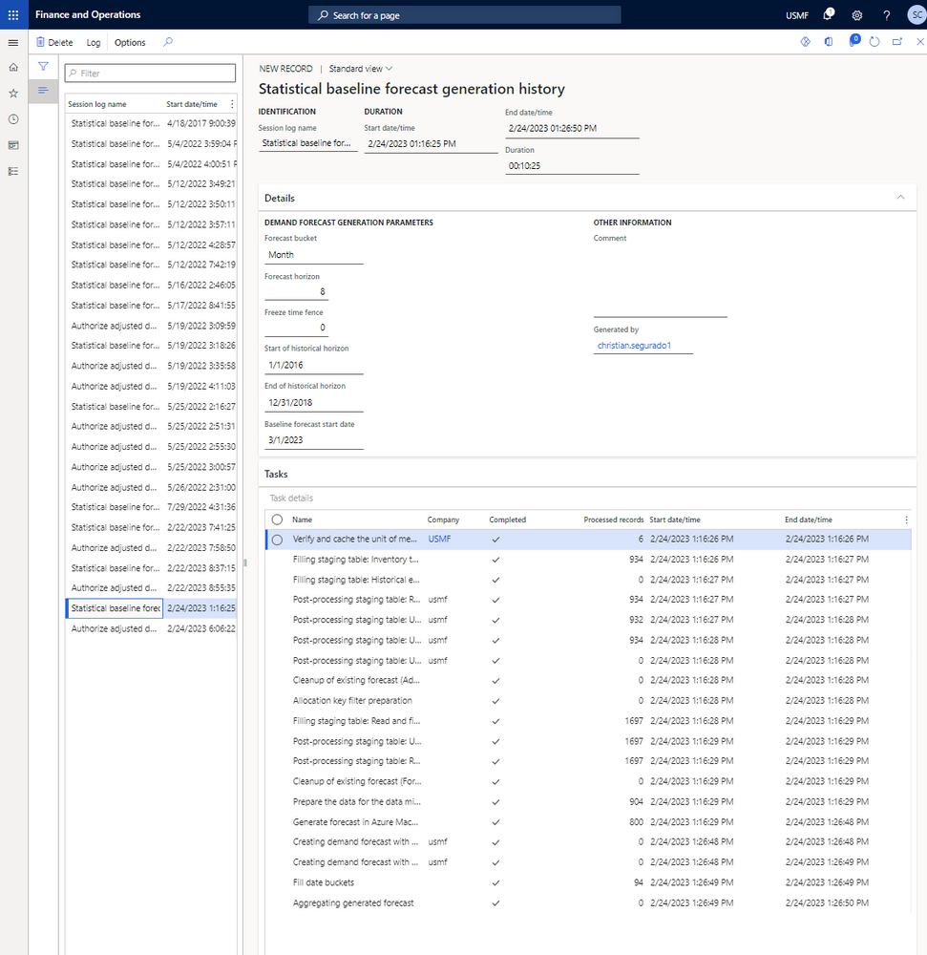This screenshot has width=927, height=955.
Task: Select Prepare the data for the data mi... task
Action: pyautogui.click(x=588, y=802)
